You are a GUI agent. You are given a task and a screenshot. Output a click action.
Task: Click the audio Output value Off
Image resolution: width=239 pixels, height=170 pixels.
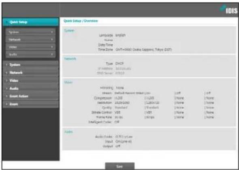(117, 146)
